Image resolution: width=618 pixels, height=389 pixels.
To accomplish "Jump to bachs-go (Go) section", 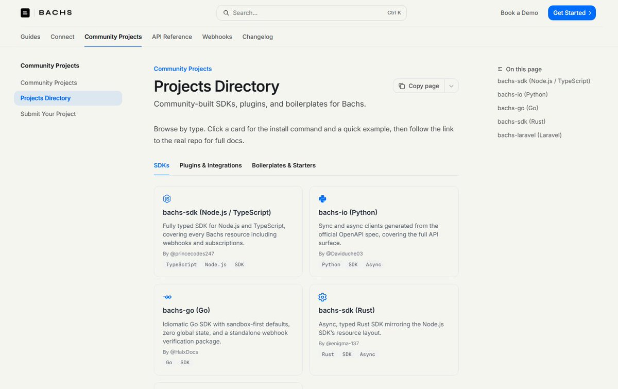I will click(518, 108).
